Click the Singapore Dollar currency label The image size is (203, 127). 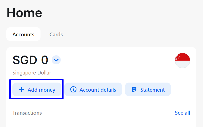[32, 73]
